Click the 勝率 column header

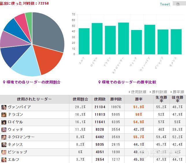(x=139, y=99)
